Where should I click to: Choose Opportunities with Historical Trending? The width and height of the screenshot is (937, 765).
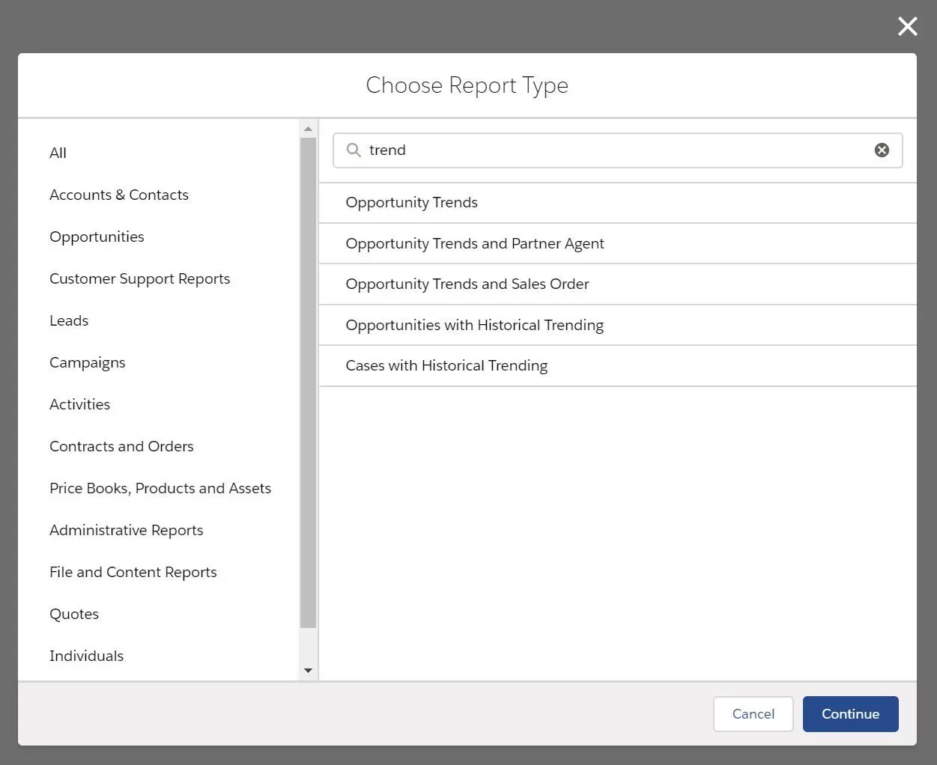point(617,325)
